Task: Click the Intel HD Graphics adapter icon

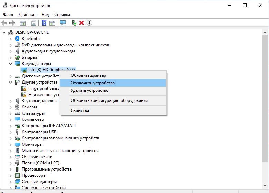Action: point(24,70)
